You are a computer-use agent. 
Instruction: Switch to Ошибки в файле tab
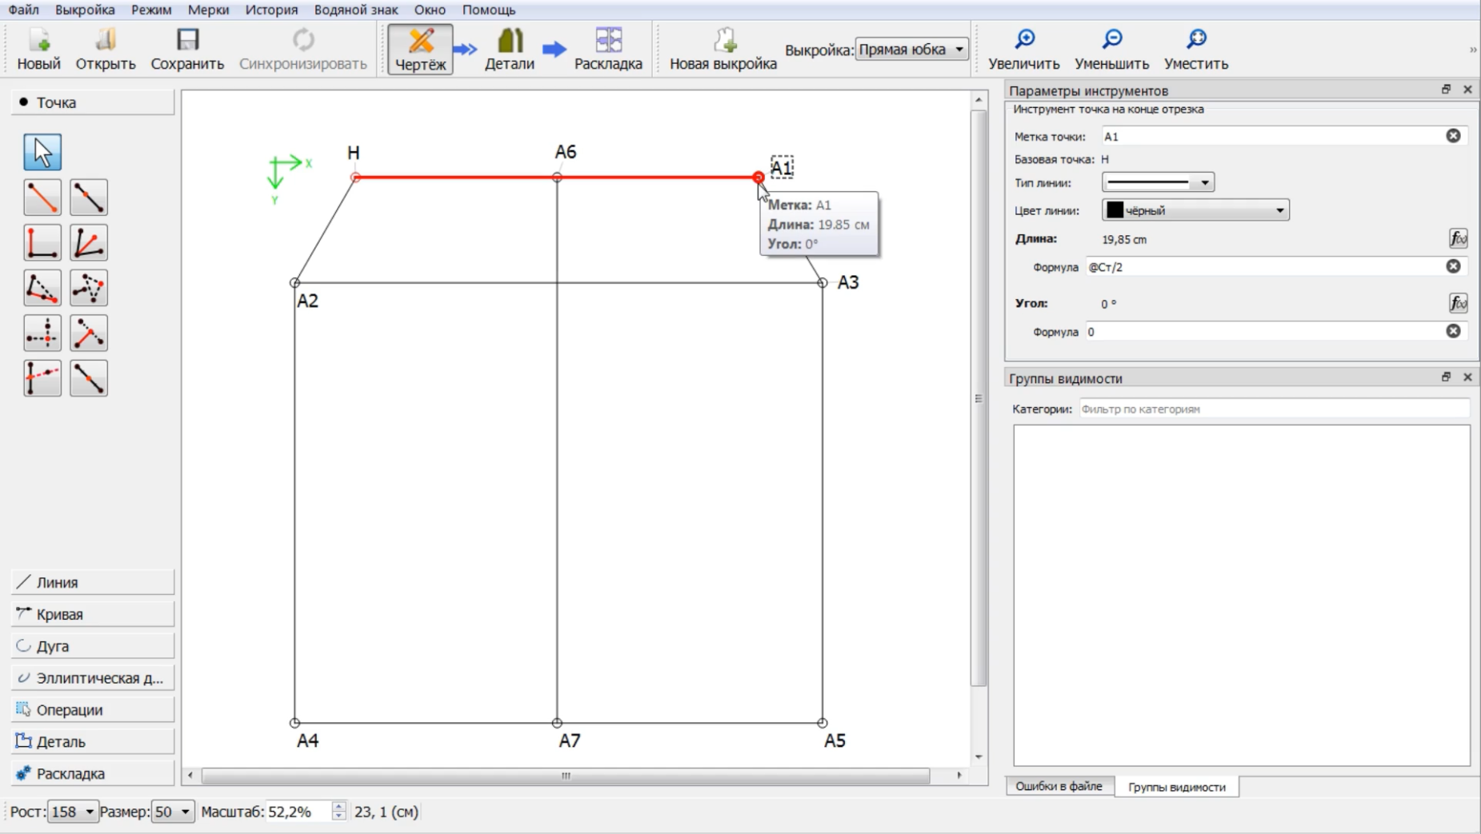pyautogui.click(x=1059, y=787)
